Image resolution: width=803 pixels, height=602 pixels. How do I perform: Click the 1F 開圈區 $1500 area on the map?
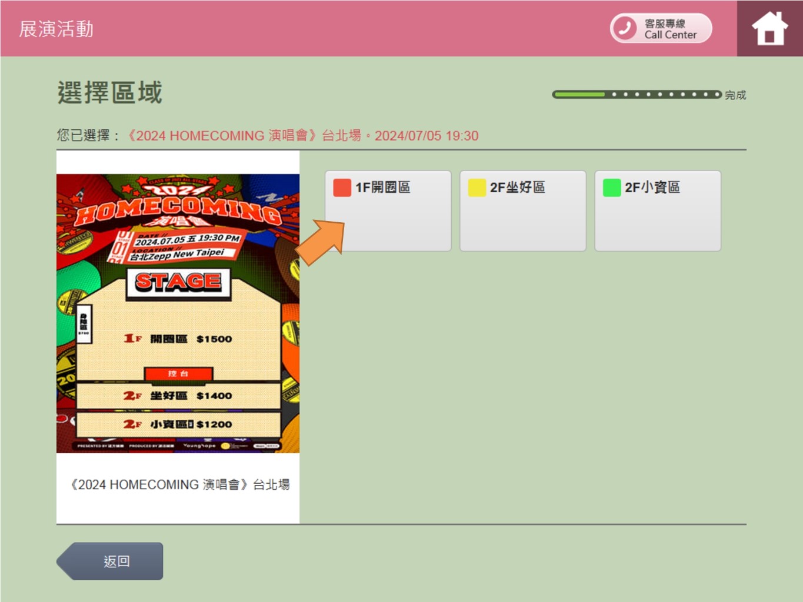(178, 339)
